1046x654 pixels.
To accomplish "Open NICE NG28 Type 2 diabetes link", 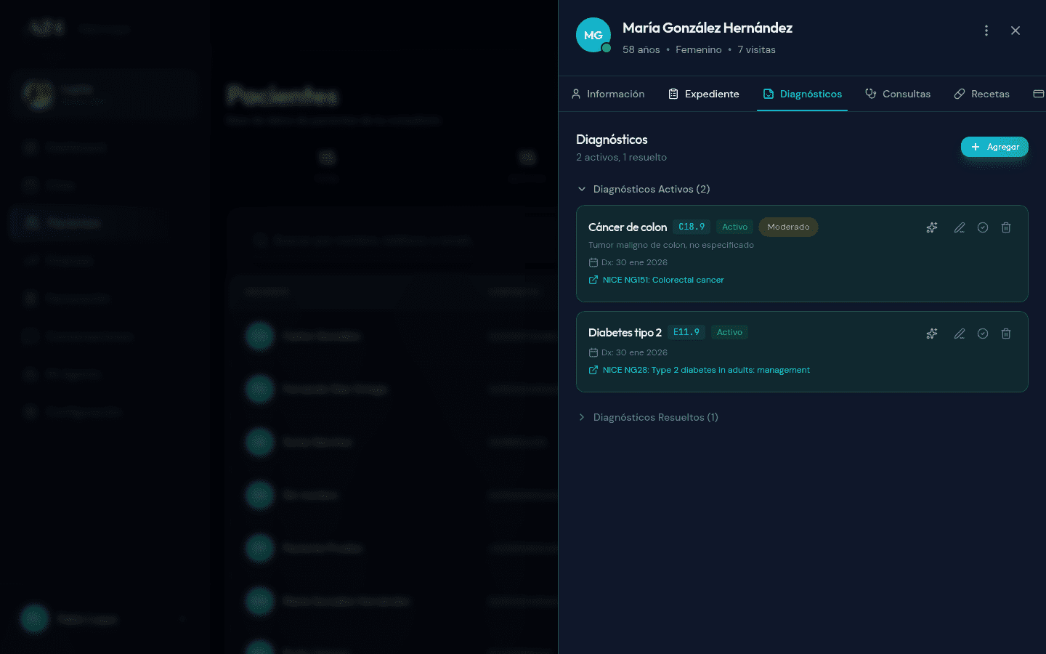I will point(705,370).
